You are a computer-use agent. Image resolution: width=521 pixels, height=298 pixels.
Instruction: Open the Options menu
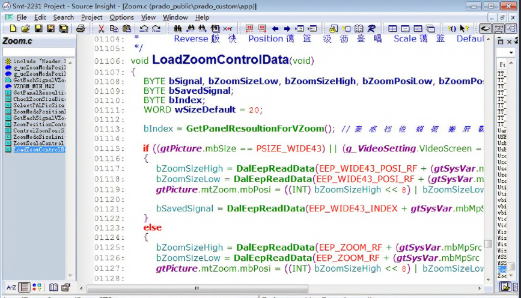point(121,17)
